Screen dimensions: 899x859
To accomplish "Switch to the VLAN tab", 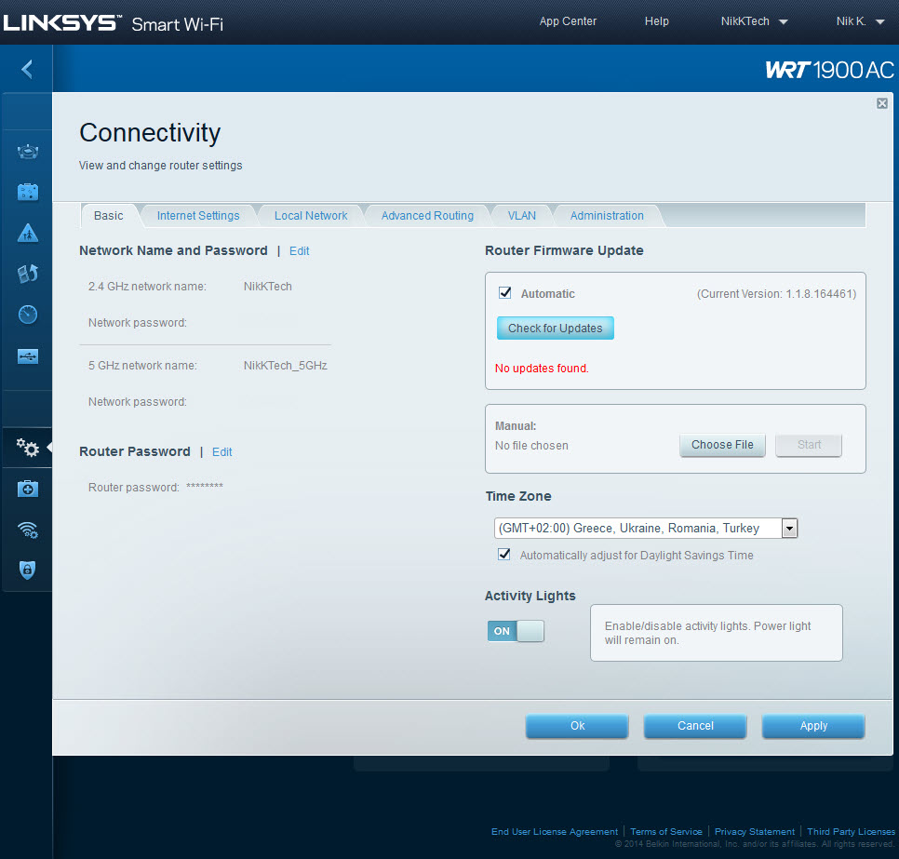I will (x=522, y=216).
